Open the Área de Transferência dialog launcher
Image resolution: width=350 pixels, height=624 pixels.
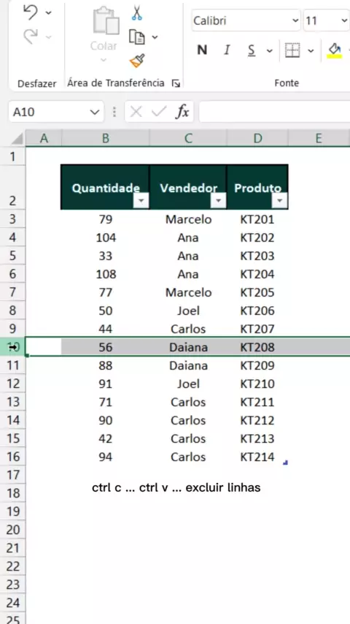coord(176,83)
